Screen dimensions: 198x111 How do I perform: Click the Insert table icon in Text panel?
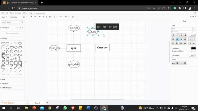coord(185,63)
